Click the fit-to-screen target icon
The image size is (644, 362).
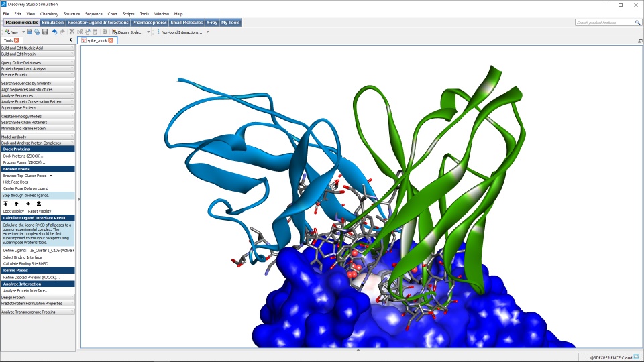click(x=105, y=32)
